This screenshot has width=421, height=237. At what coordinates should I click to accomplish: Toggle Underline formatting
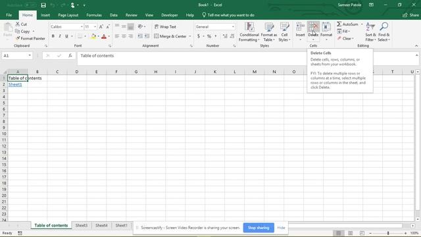pyautogui.click(x=66, y=36)
